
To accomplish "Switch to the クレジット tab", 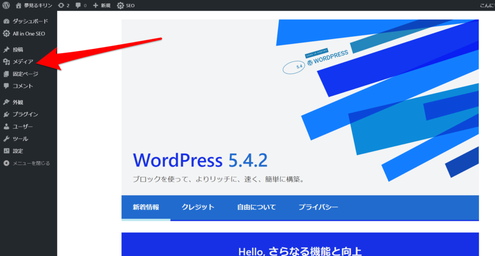I will click(x=198, y=207).
